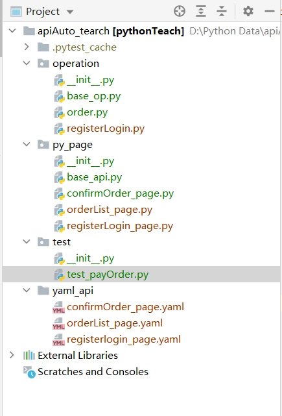Click the Scratches and Consoles clock icon
The height and width of the screenshot is (416, 282).
click(x=29, y=372)
